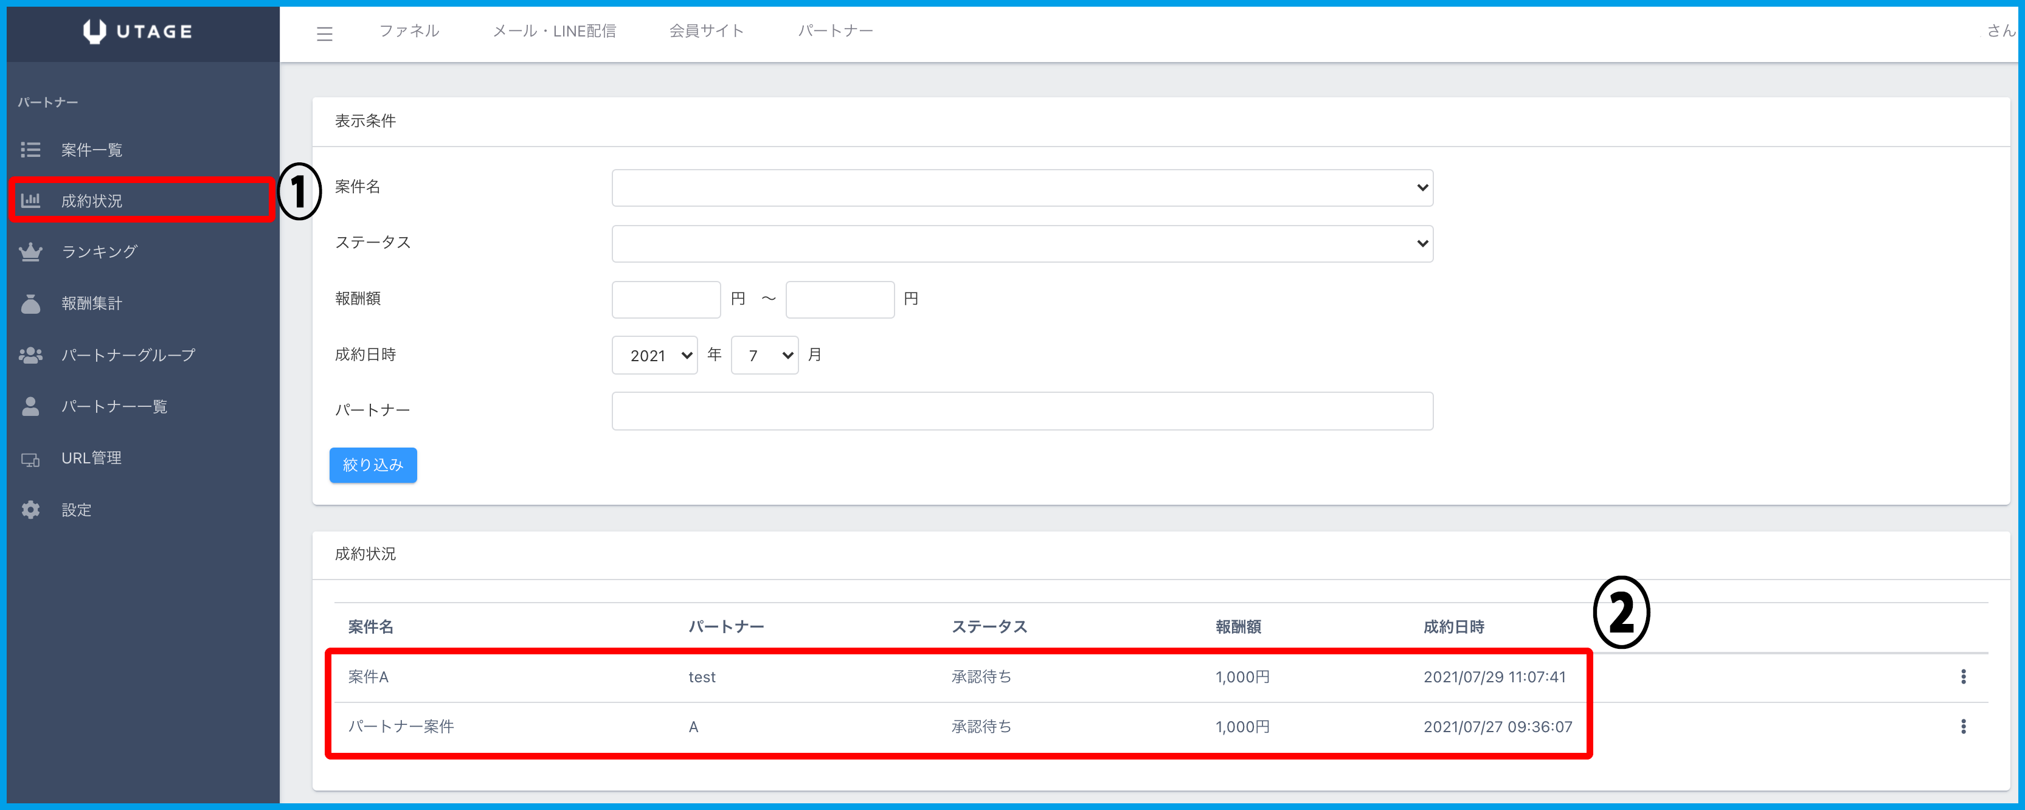This screenshot has height=810, width=2025.
Task: Click the 案件一覧 list icon in sidebar
Action: coord(30,150)
